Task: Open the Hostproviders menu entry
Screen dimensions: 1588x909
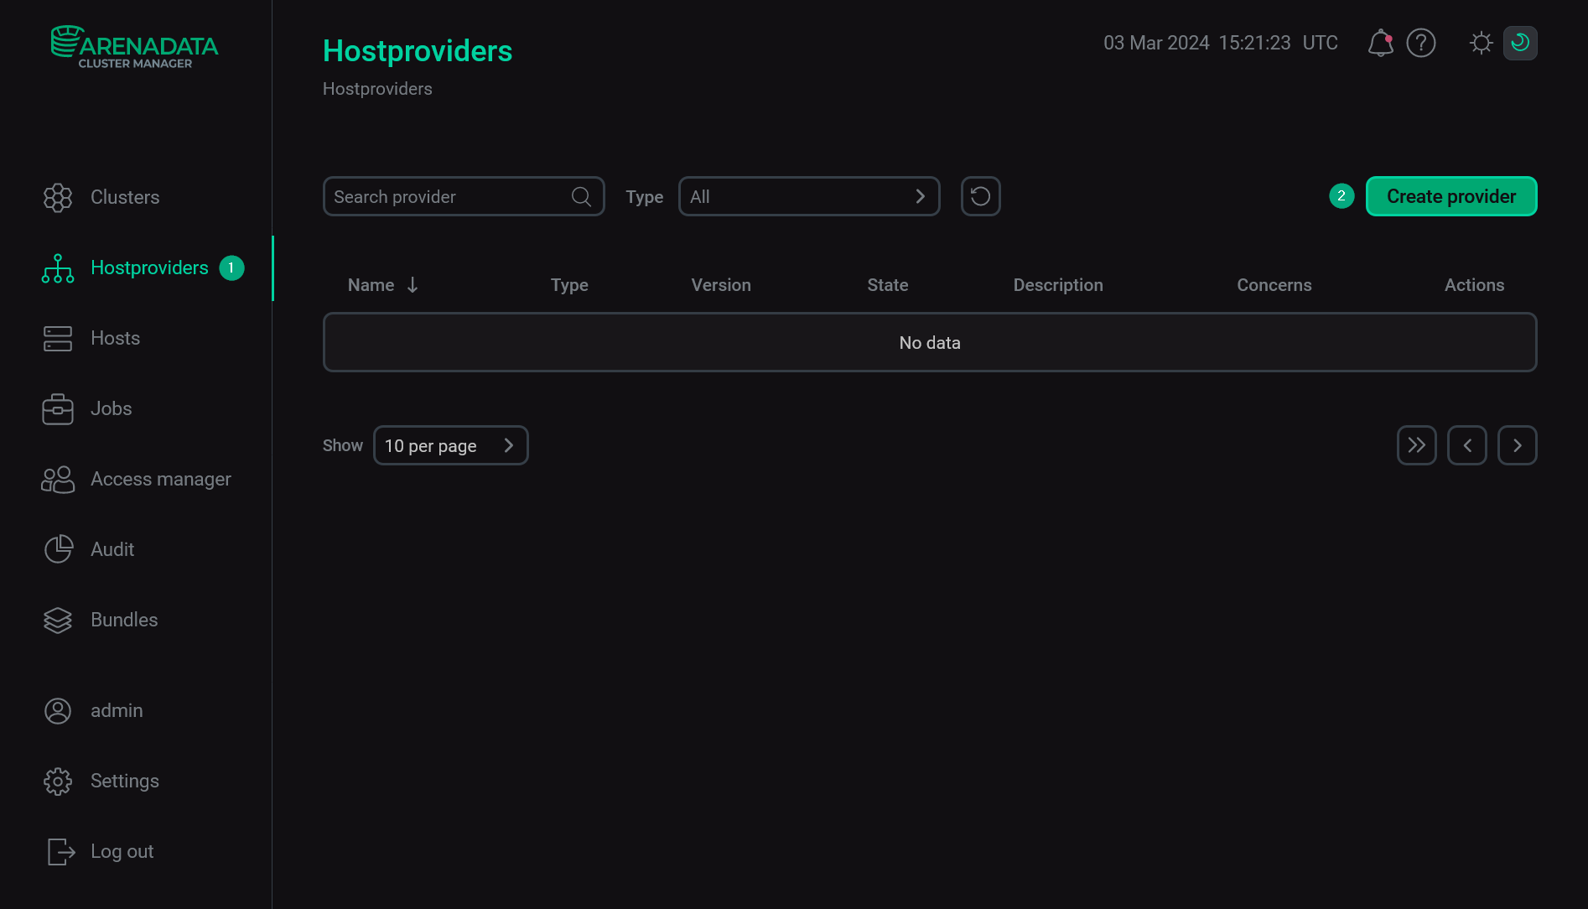Action: tap(148, 268)
